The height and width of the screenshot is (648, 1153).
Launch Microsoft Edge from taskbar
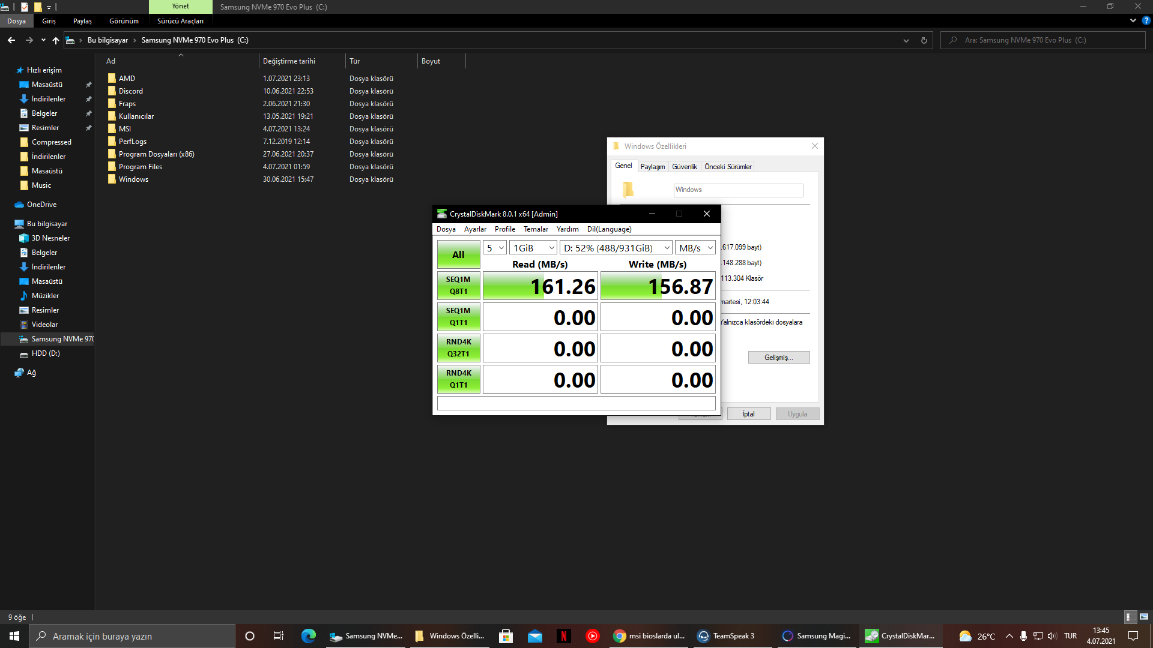click(x=308, y=636)
